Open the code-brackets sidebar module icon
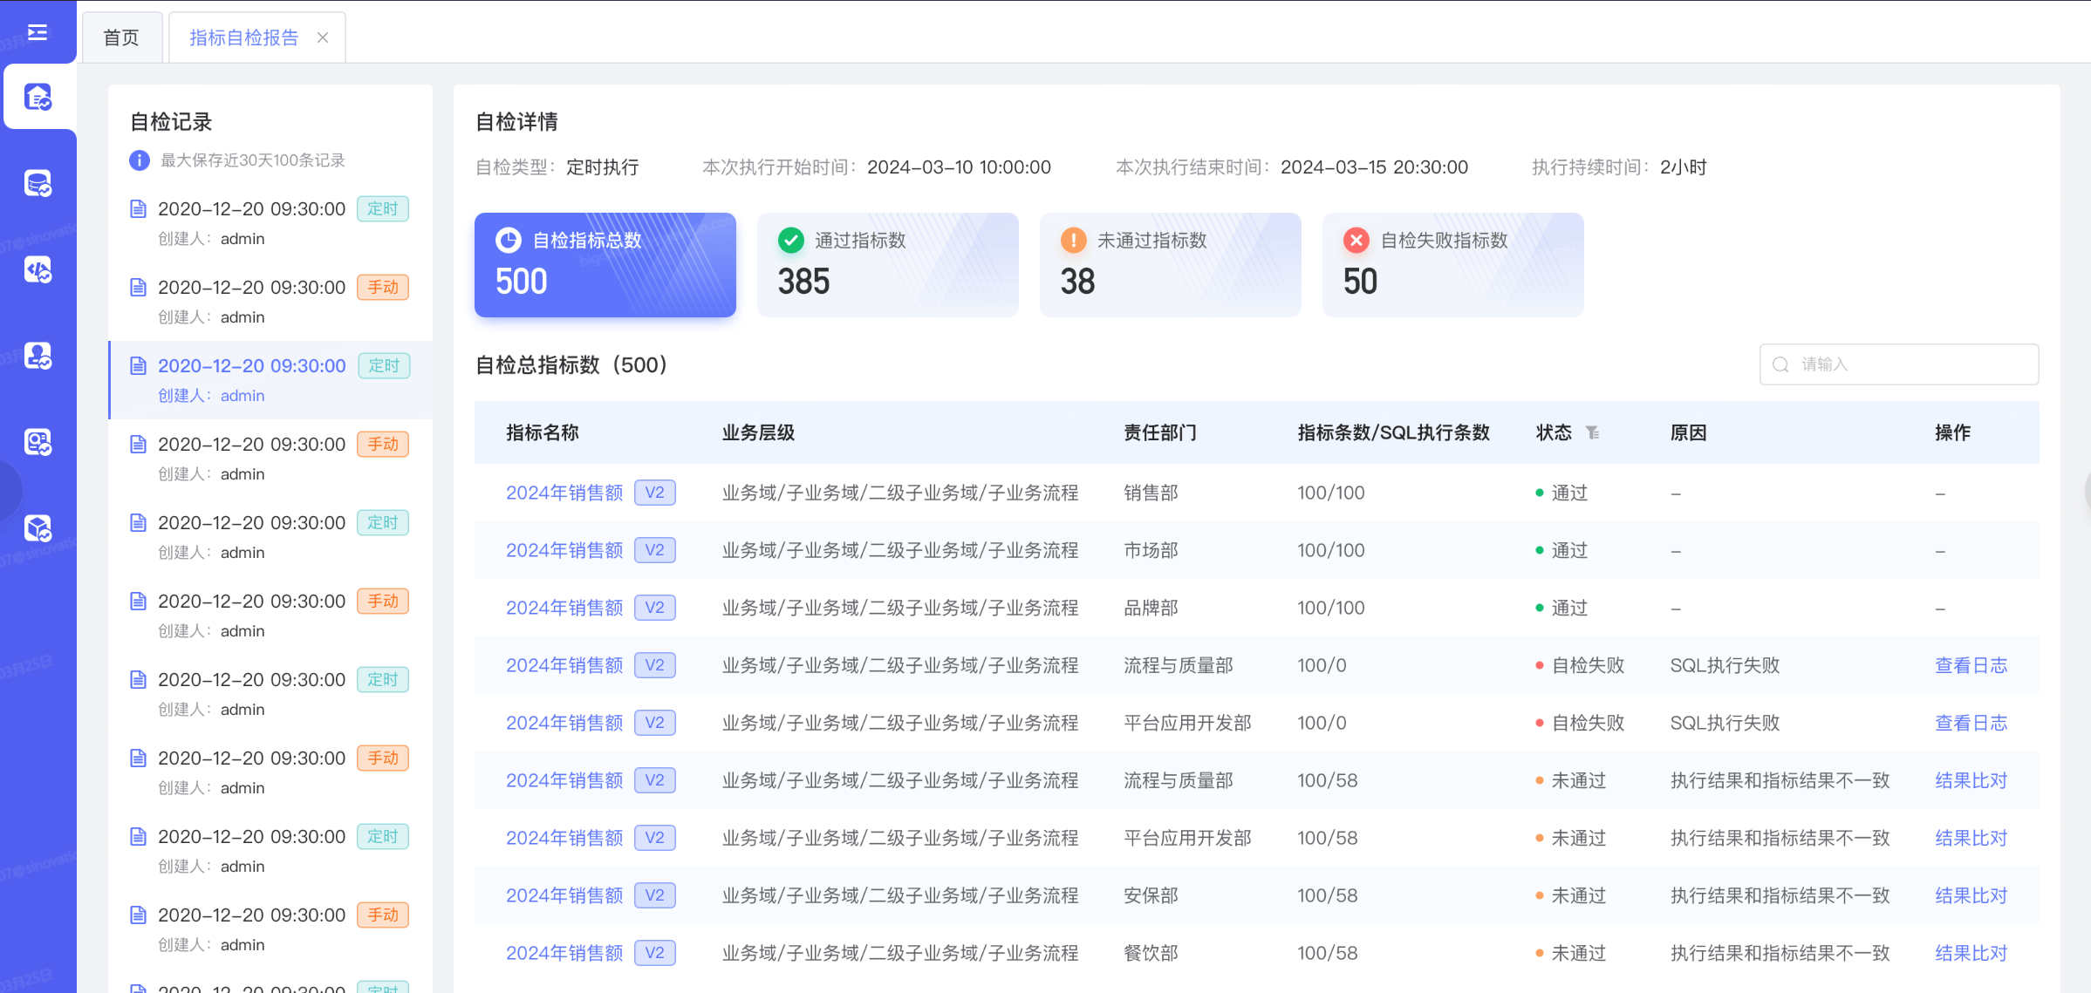This screenshot has width=2091, height=993. coord(38,269)
